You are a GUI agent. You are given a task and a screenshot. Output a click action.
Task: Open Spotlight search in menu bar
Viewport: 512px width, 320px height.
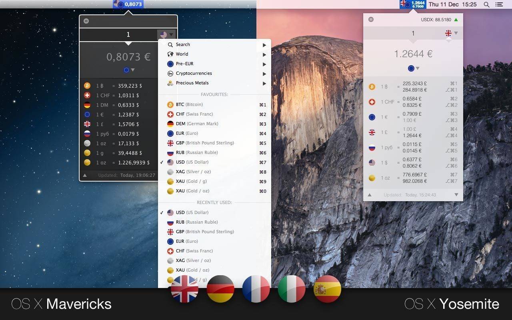pos(486,4)
